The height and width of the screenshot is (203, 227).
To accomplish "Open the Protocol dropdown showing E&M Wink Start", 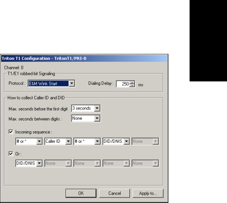I will pos(52,84).
